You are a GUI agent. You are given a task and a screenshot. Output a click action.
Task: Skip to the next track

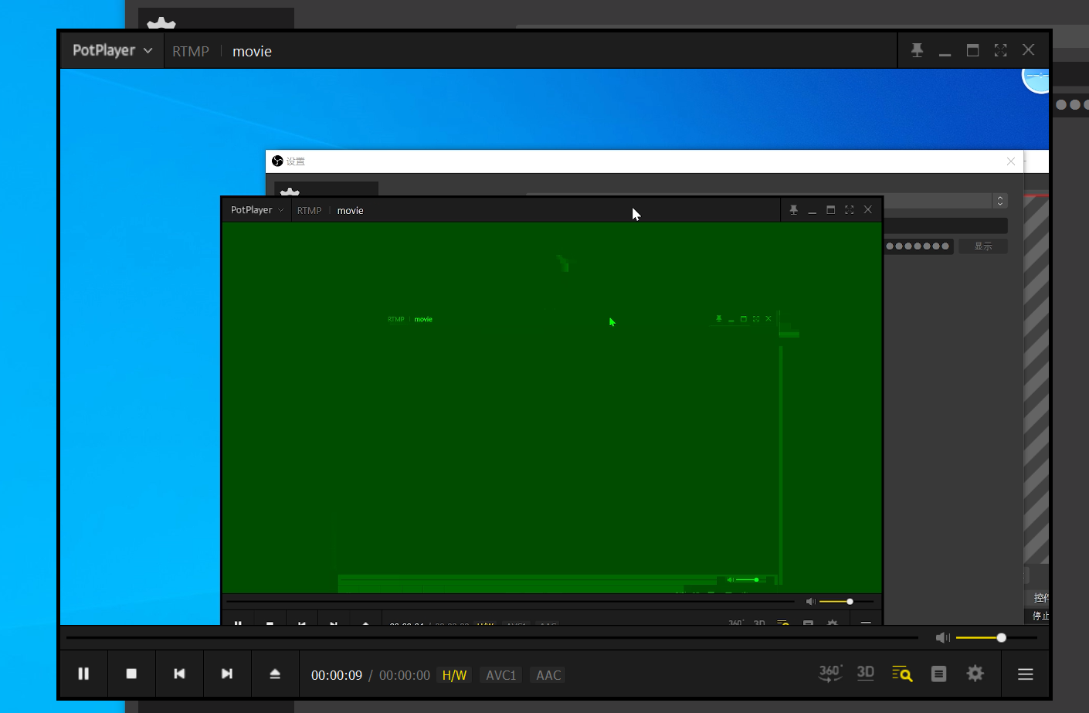pos(227,674)
